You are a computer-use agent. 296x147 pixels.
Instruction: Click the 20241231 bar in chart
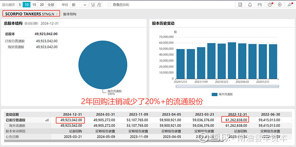click(x=181, y=64)
